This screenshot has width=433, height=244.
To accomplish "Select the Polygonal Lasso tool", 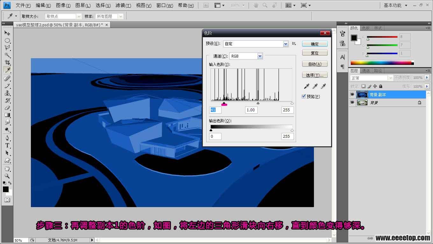I will 7,48.
